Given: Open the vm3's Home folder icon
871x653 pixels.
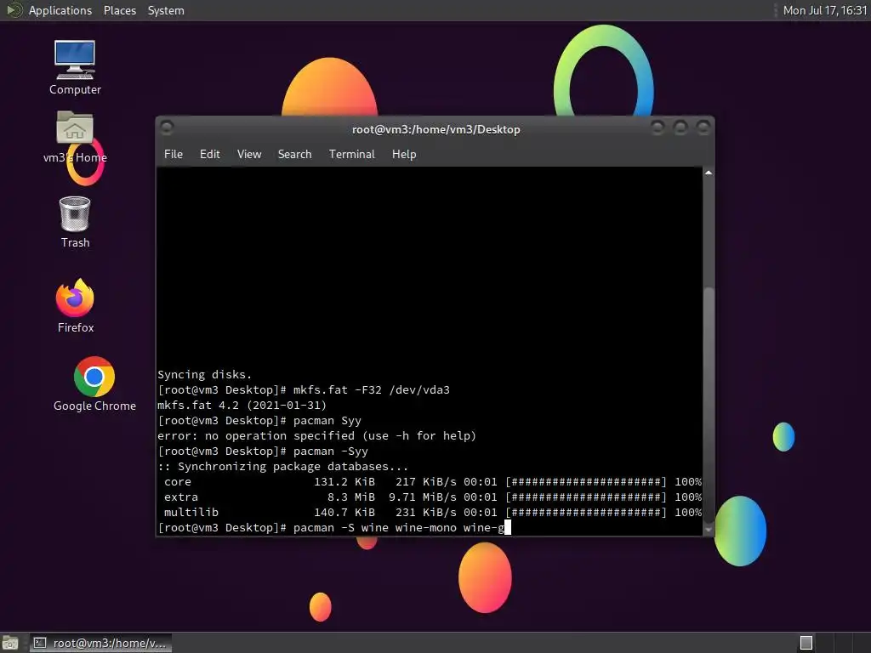Looking at the screenshot, I should 75,128.
